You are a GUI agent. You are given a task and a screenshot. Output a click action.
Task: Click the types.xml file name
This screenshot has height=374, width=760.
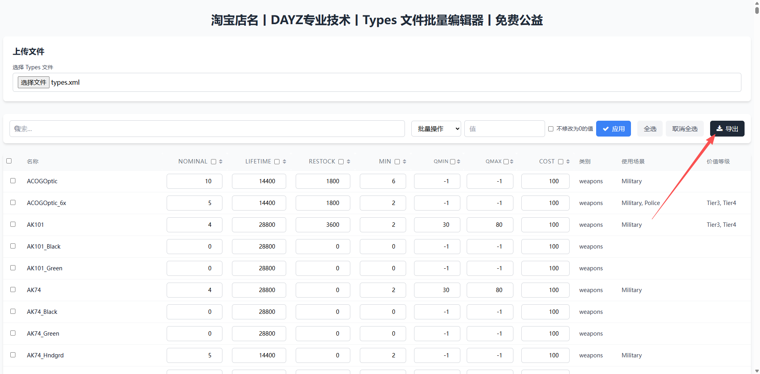(65, 82)
